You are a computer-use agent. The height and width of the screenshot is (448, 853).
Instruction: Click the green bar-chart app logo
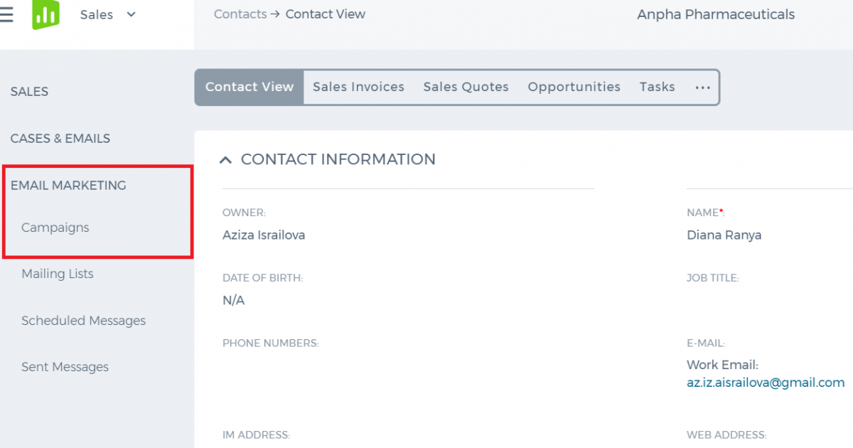46,15
